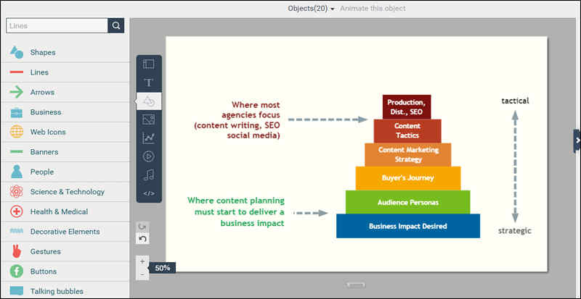
Task: Open the charts tool
Action: [149, 138]
